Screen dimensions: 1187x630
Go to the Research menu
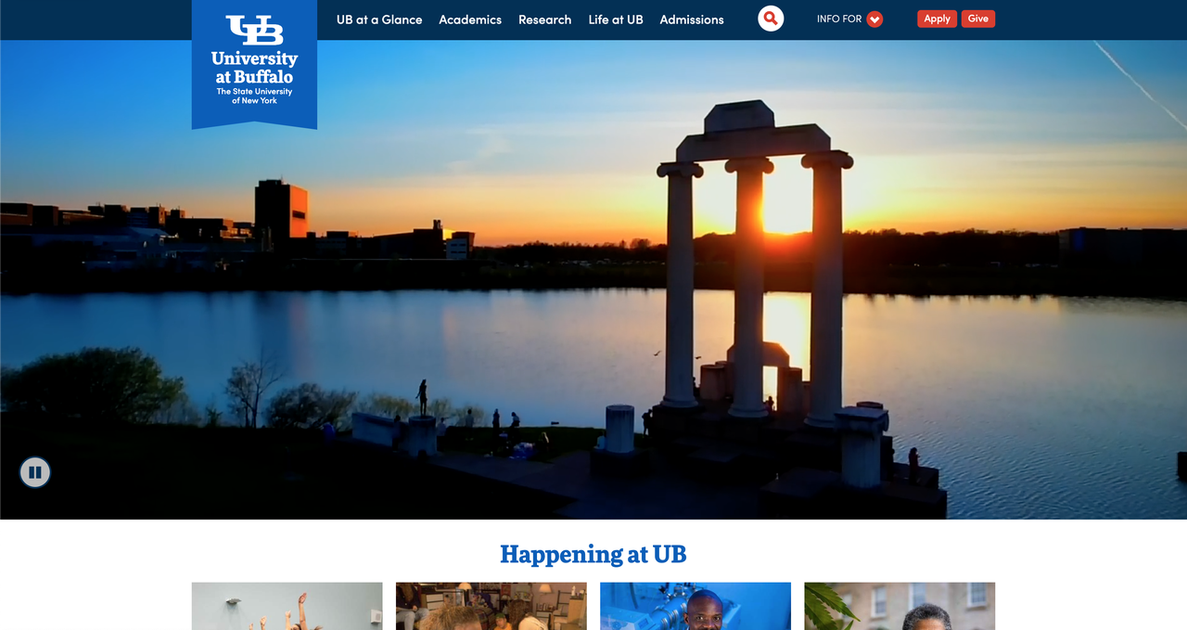pyautogui.click(x=545, y=19)
